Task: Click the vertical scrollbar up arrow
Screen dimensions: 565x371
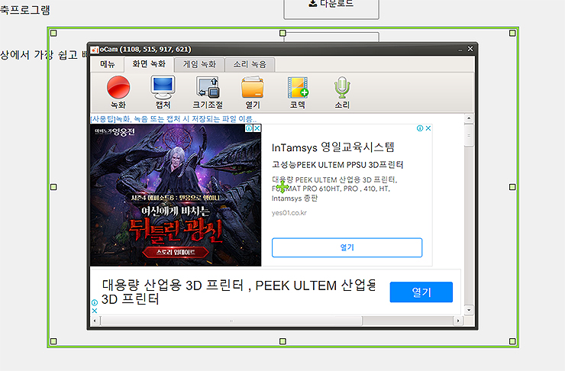Action: [x=469, y=118]
